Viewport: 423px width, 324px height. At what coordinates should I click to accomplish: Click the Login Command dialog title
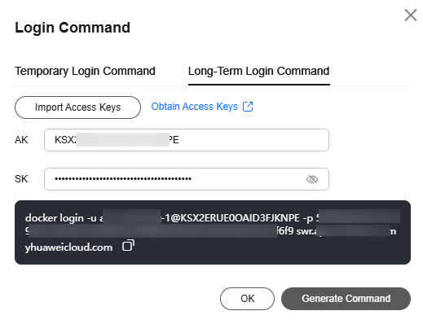click(x=73, y=28)
